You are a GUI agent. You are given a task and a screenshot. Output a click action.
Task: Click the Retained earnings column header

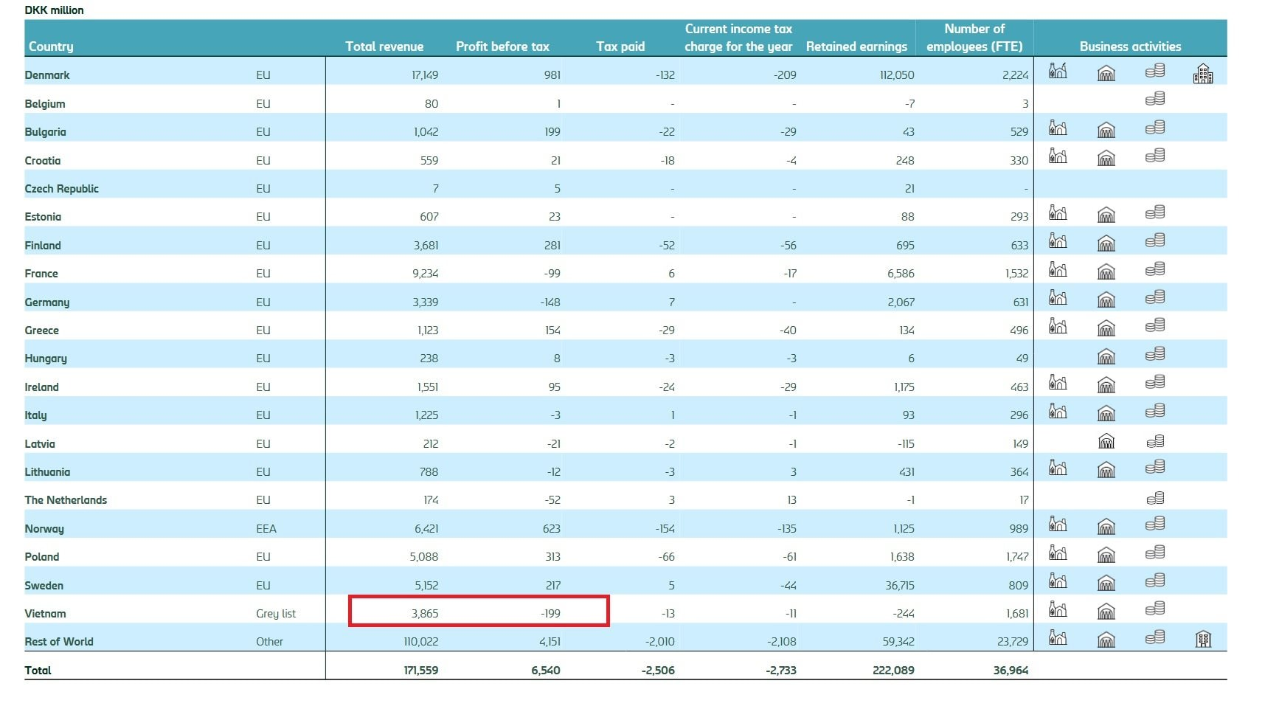(856, 46)
